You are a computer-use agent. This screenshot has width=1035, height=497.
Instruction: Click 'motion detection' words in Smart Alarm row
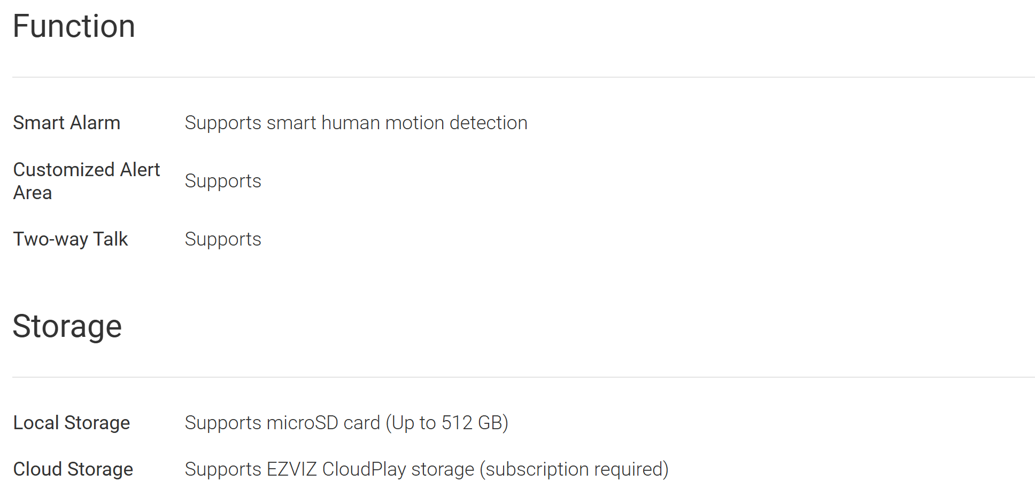tap(457, 123)
